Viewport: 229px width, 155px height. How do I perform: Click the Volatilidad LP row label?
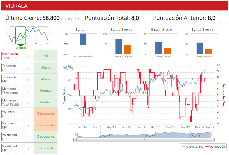pyautogui.click(x=9, y=137)
